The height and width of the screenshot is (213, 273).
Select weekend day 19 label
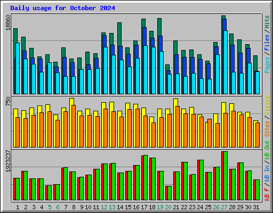tap(160, 207)
